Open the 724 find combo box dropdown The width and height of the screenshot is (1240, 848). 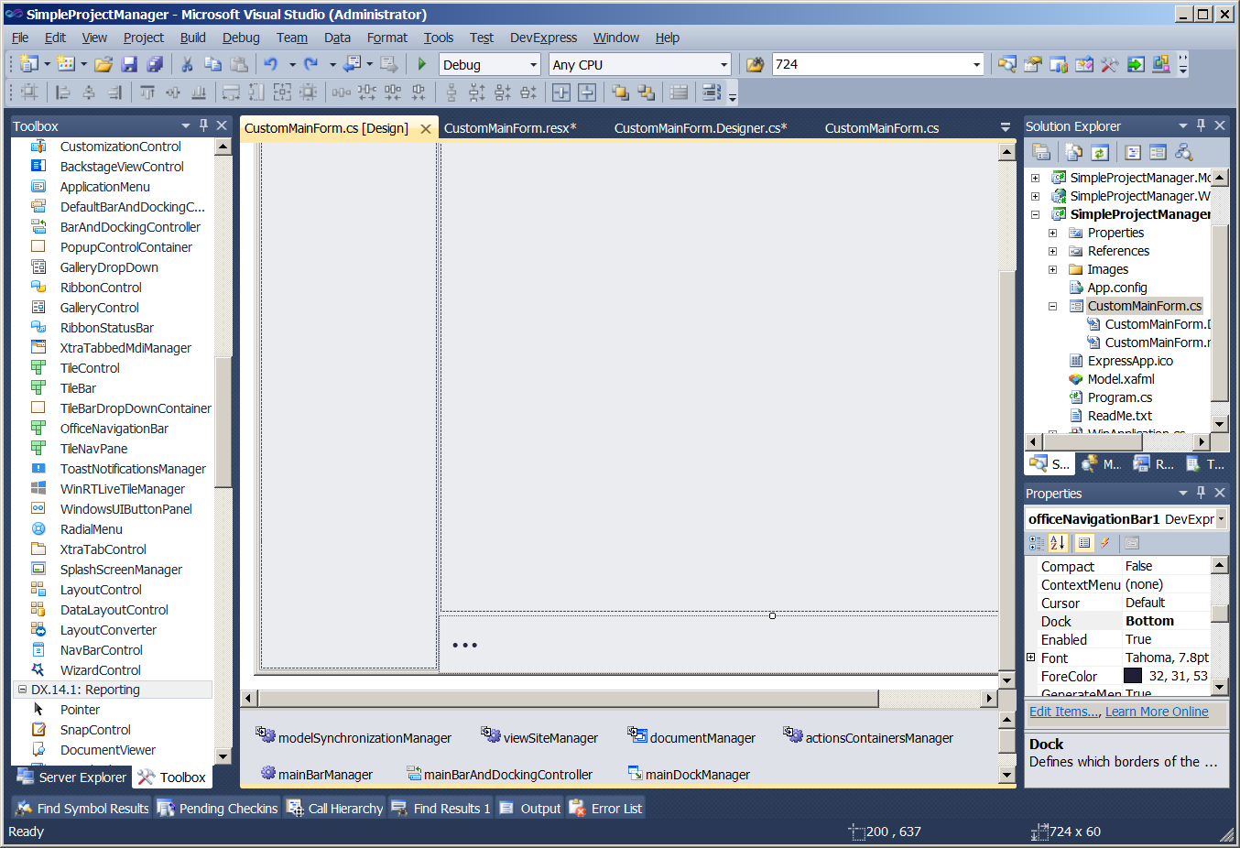click(x=976, y=64)
